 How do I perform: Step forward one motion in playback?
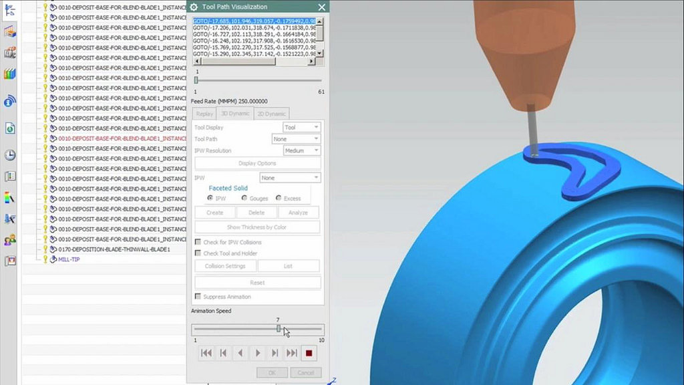[275, 353]
